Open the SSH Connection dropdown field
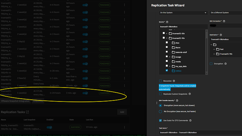The height and width of the screenshot is (136, 242). (226, 26)
